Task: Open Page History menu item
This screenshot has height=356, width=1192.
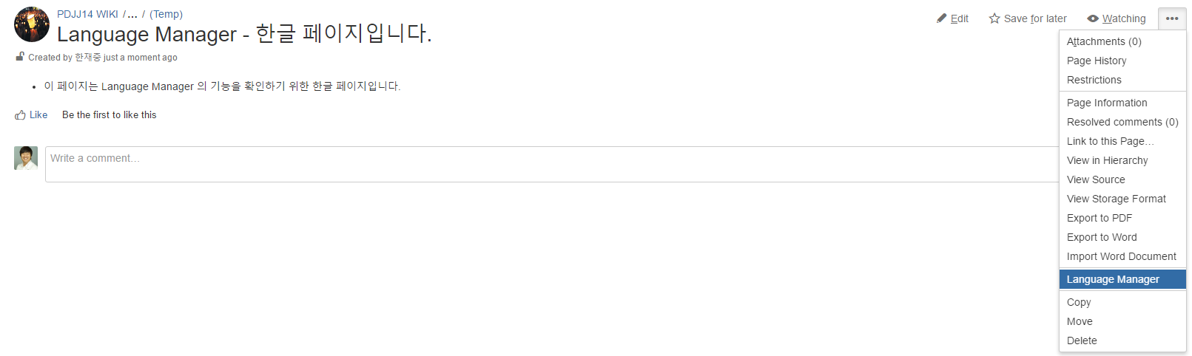Action: click(1097, 61)
